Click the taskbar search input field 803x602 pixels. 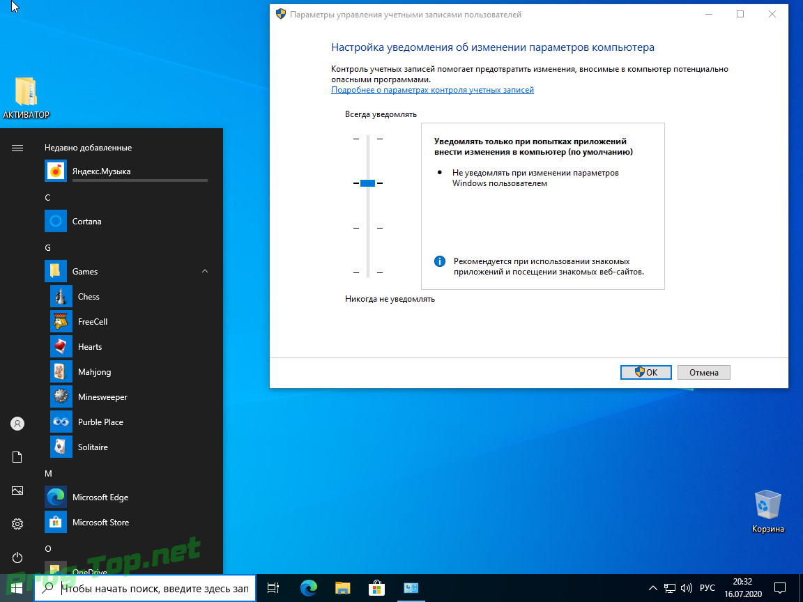click(x=153, y=589)
